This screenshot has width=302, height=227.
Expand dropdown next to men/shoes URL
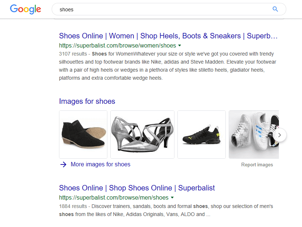pos(172,197)
